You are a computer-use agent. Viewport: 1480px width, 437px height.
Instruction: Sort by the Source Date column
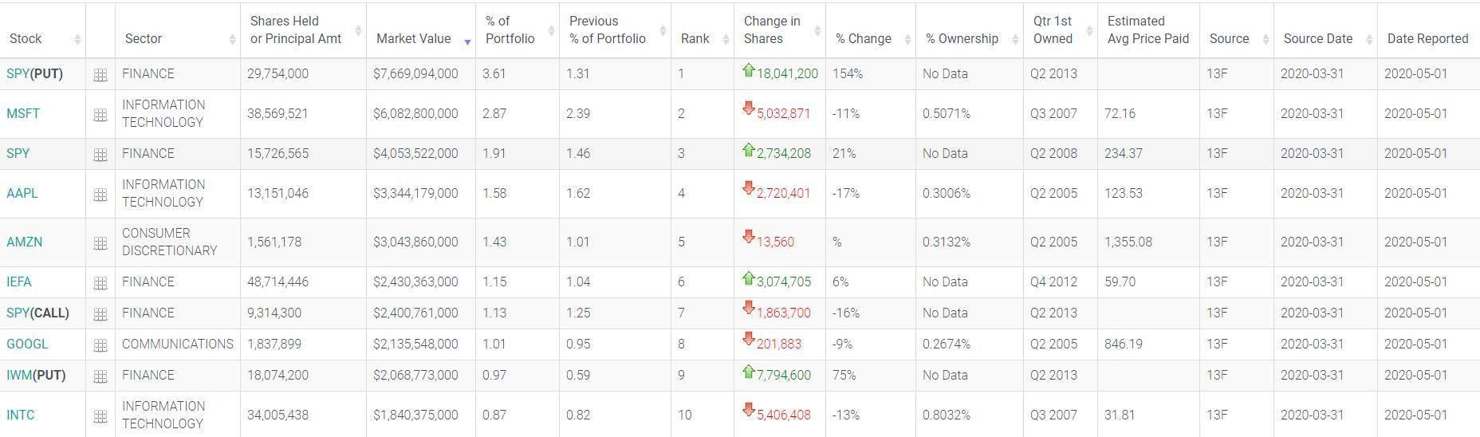[x=1318, y=38]
